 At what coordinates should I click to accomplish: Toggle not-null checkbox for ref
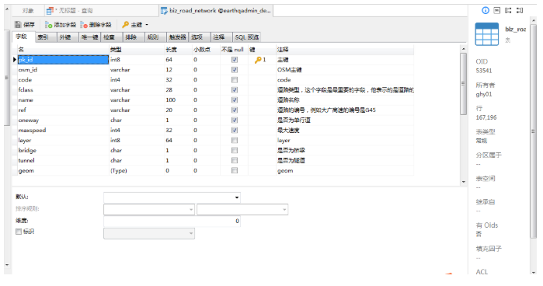click(235, 110)
